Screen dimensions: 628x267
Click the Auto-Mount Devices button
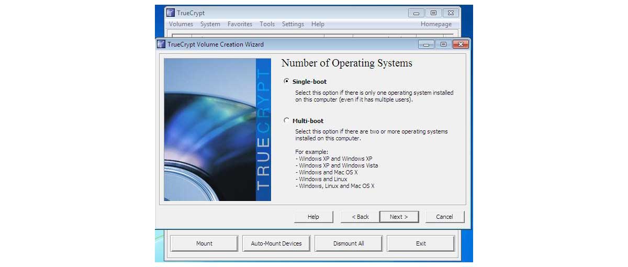(x=276, y=243)
